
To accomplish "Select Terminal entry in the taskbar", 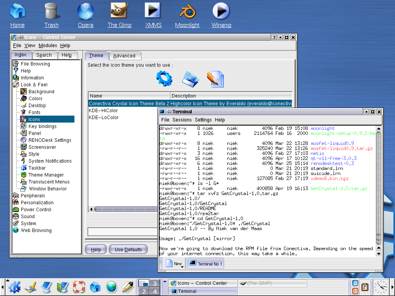I will (x=203, y=291).
